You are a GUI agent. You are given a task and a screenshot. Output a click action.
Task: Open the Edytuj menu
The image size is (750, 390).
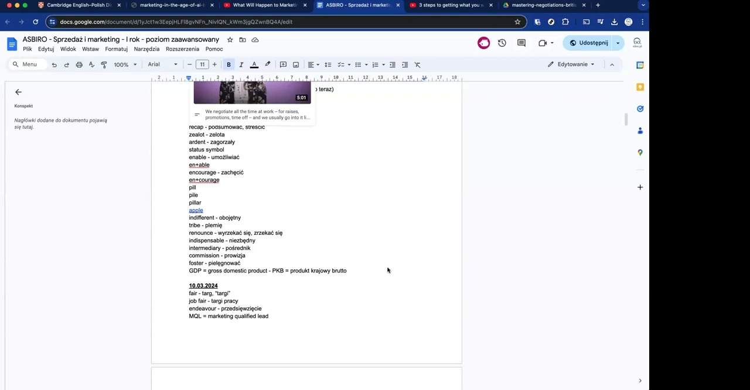coord(46,49)
